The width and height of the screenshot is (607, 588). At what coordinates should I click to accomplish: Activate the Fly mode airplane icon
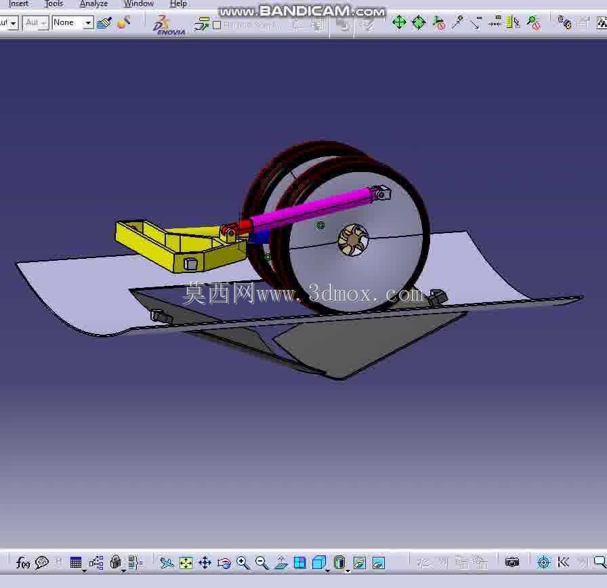(x=167, y=562)
